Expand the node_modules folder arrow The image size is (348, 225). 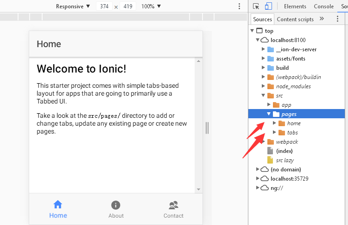tap(263, 86)
